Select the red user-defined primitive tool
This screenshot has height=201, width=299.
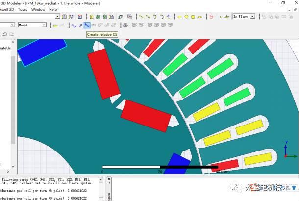pos(211,17)
